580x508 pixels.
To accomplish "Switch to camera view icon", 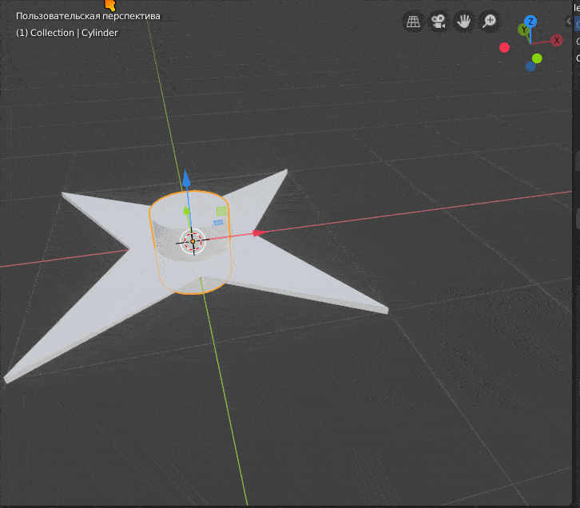I will [x=439, y=22].
